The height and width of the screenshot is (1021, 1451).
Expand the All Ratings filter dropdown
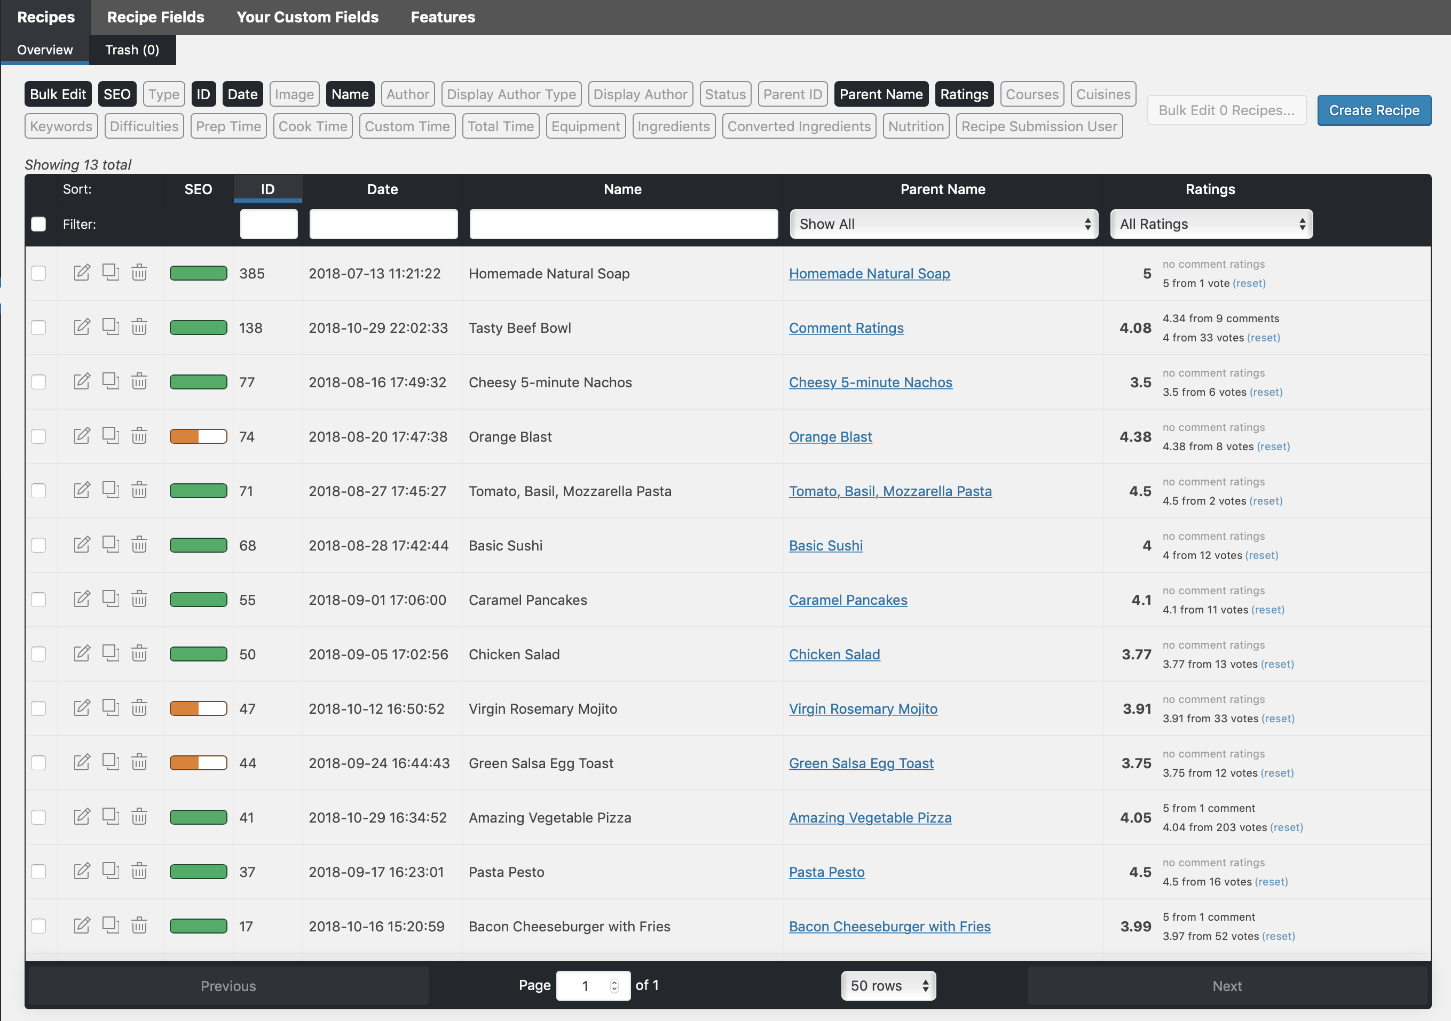point(1211,224)
